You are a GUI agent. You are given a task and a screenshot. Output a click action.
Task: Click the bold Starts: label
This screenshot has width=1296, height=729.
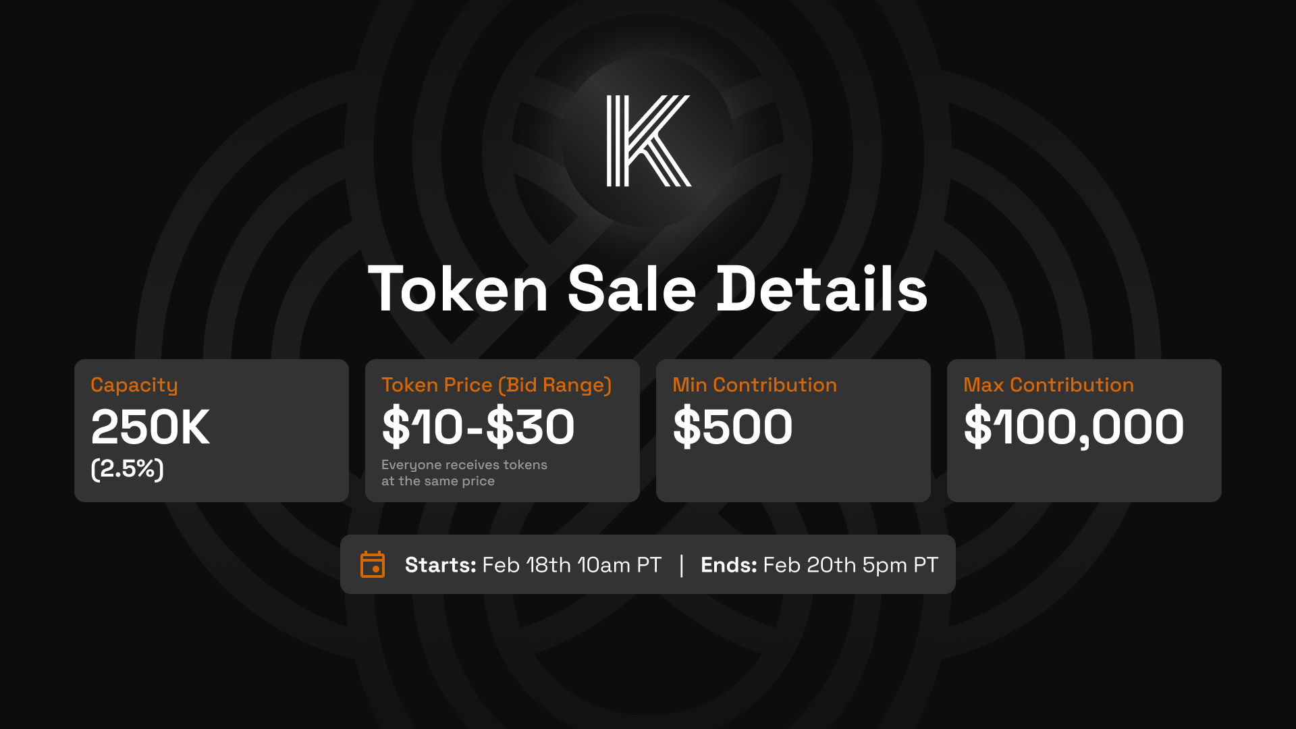tap(440, 565)
